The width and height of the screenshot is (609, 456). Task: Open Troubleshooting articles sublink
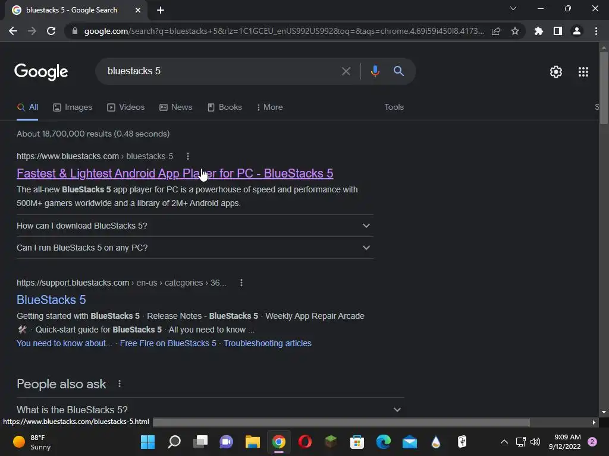pyautogui.click(x=268, y=343)
